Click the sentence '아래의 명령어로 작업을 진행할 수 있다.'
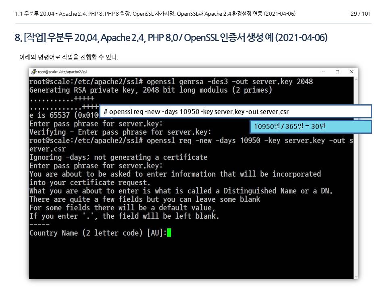 (69, 57)
